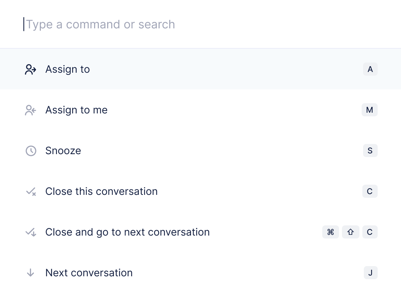Click the M shortcut key badge
Screen dimensions: 401x293
[x=369, y=110]
